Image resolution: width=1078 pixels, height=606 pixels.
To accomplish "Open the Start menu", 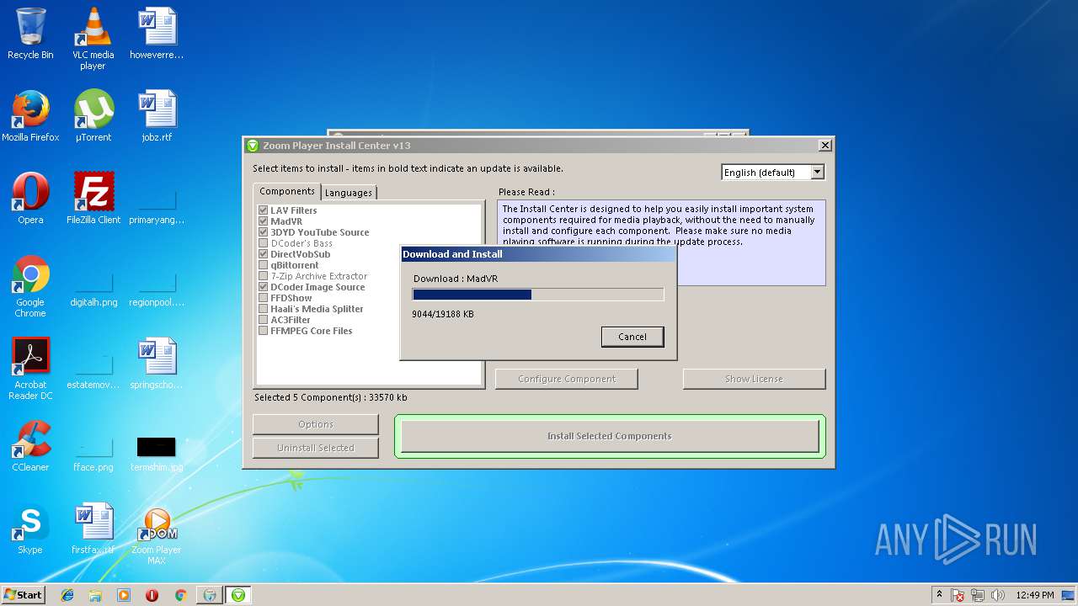I will coord(24,595).
